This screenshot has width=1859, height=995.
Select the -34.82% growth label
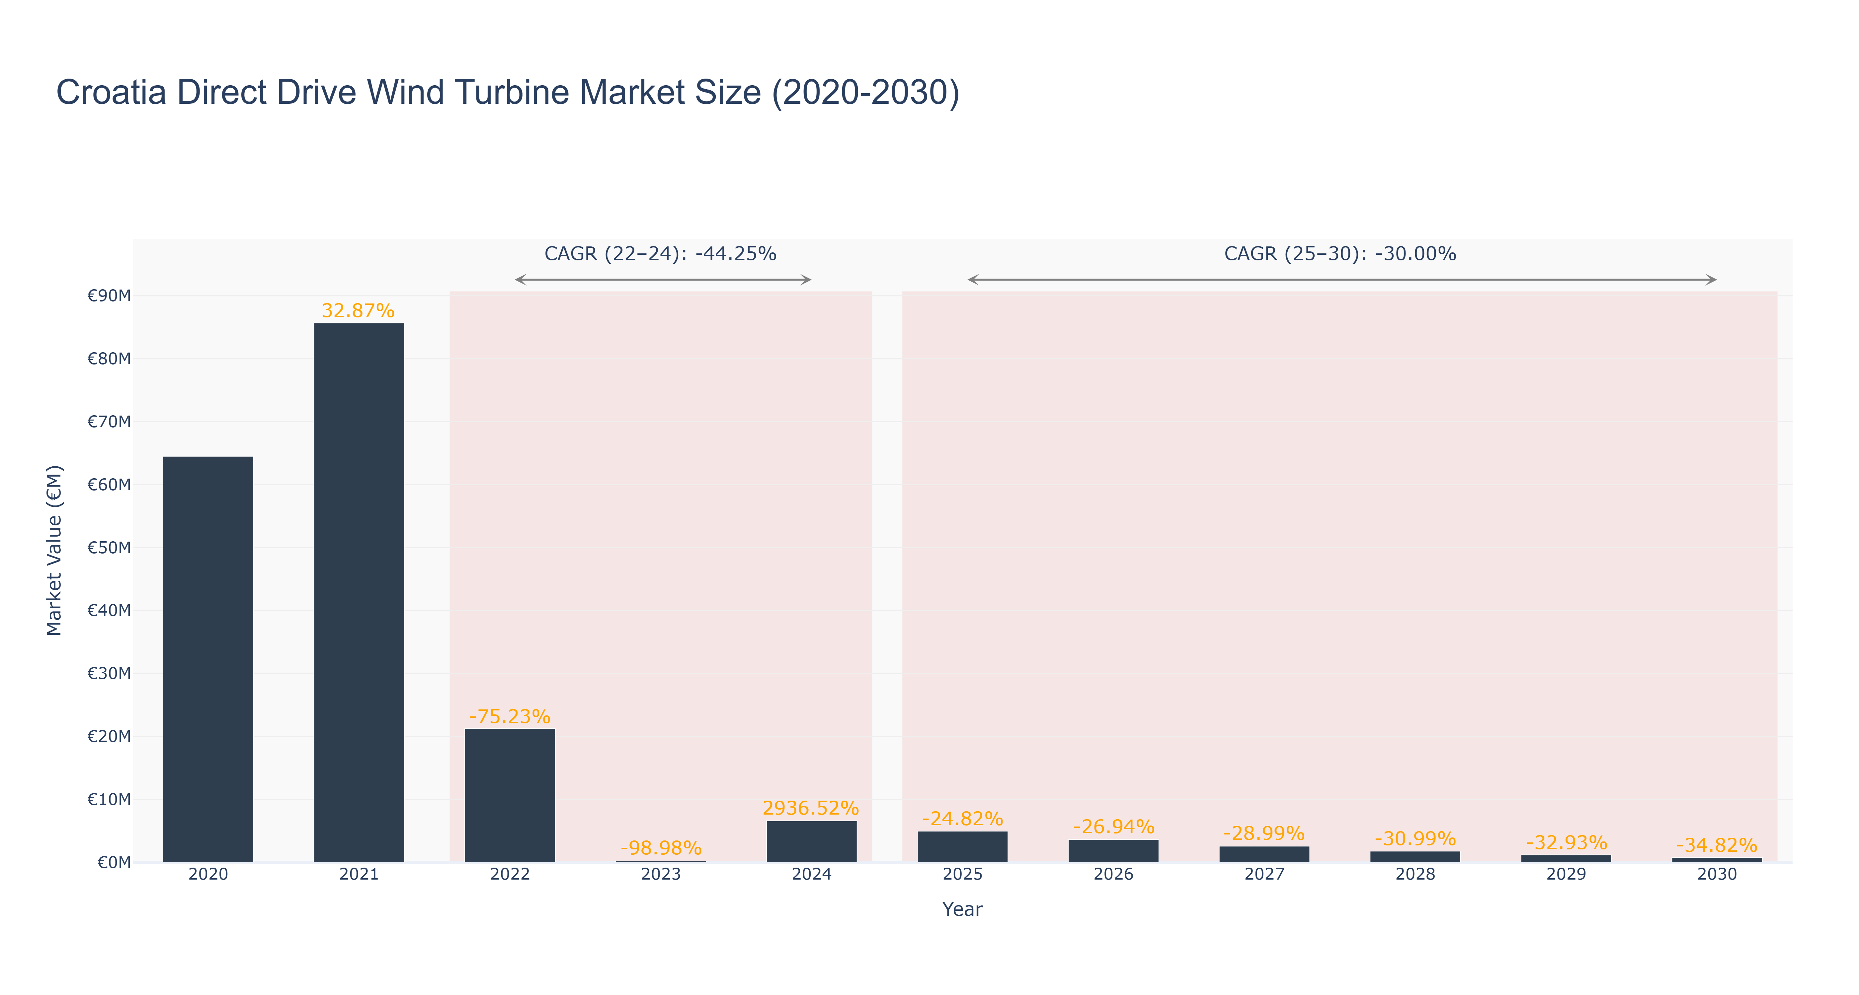1716,846
